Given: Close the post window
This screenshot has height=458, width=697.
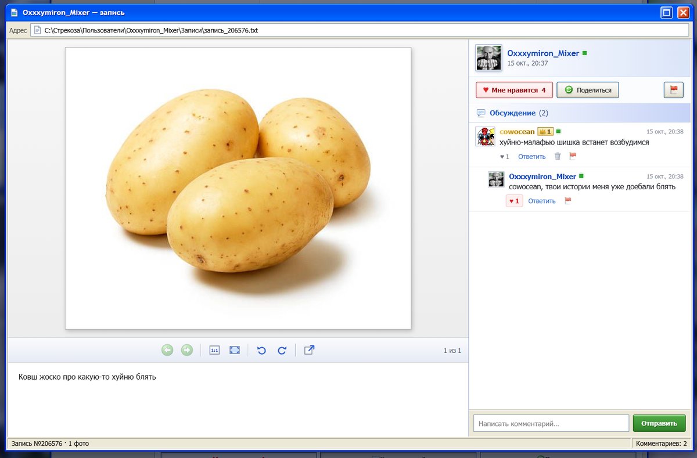Looking at the screenshot, I should pyautogui.click(x=682, y=12).
